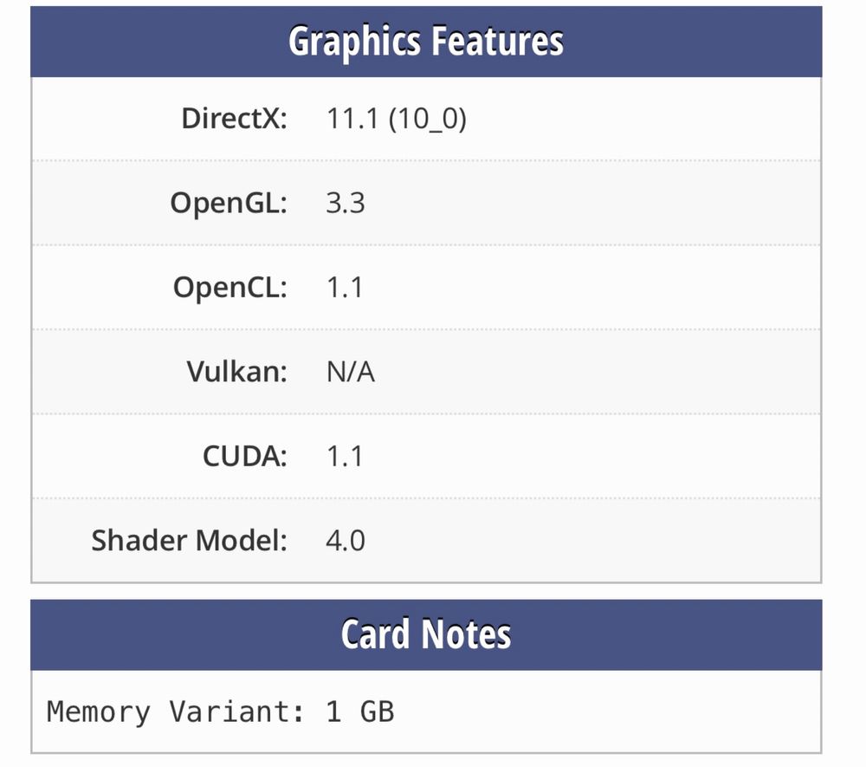Click the word Card in the header
Image resolution: width=866 pixels, height=767 pixels.
click(x=375, y=634)
